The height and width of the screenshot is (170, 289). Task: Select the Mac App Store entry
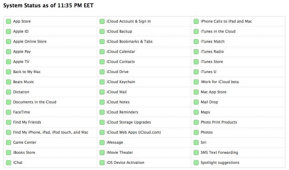click(213, 92)
